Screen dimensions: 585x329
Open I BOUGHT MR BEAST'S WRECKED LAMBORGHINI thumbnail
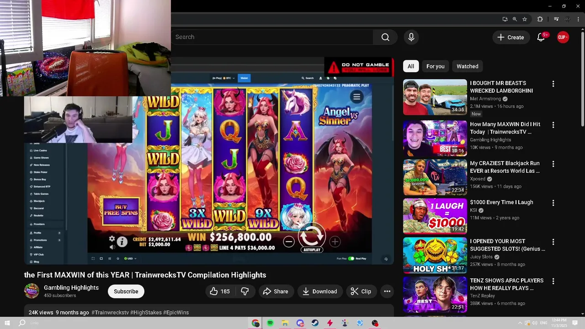[435, 97]
